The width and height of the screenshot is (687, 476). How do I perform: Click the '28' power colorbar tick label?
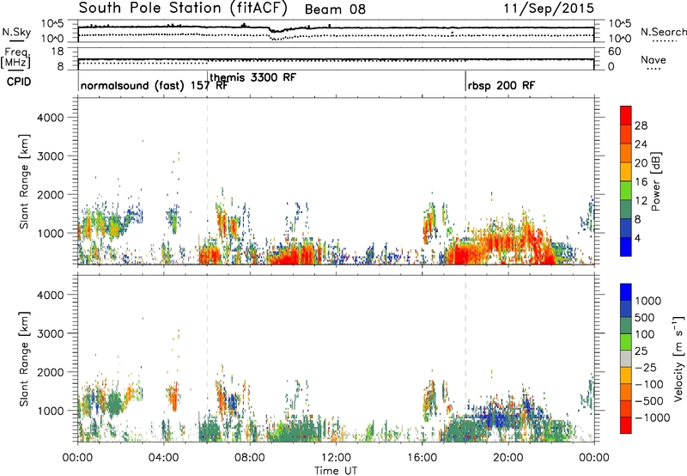(x=641, y=125)
